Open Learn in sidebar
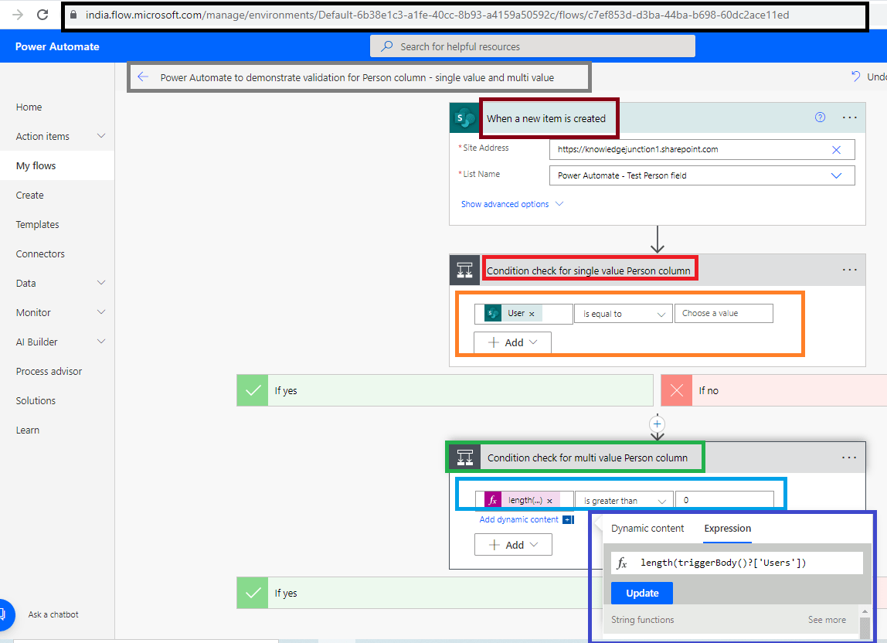Screen dimensions: 887x643 coord(28,430)
